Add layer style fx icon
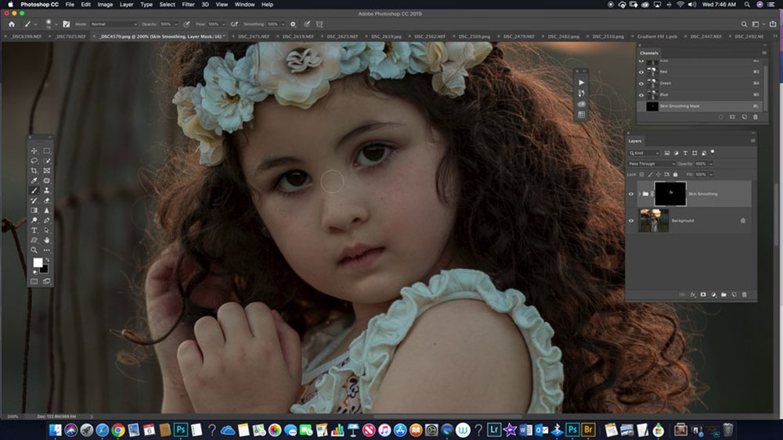This screenshot has width=783, height=440. pyautogui.click(x=693, y=295)
